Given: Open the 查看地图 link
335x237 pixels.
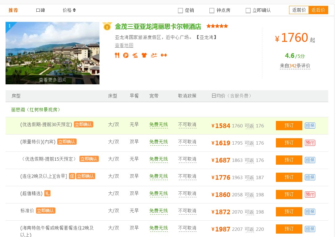Looking at the screenshot, I should [124, 46].
